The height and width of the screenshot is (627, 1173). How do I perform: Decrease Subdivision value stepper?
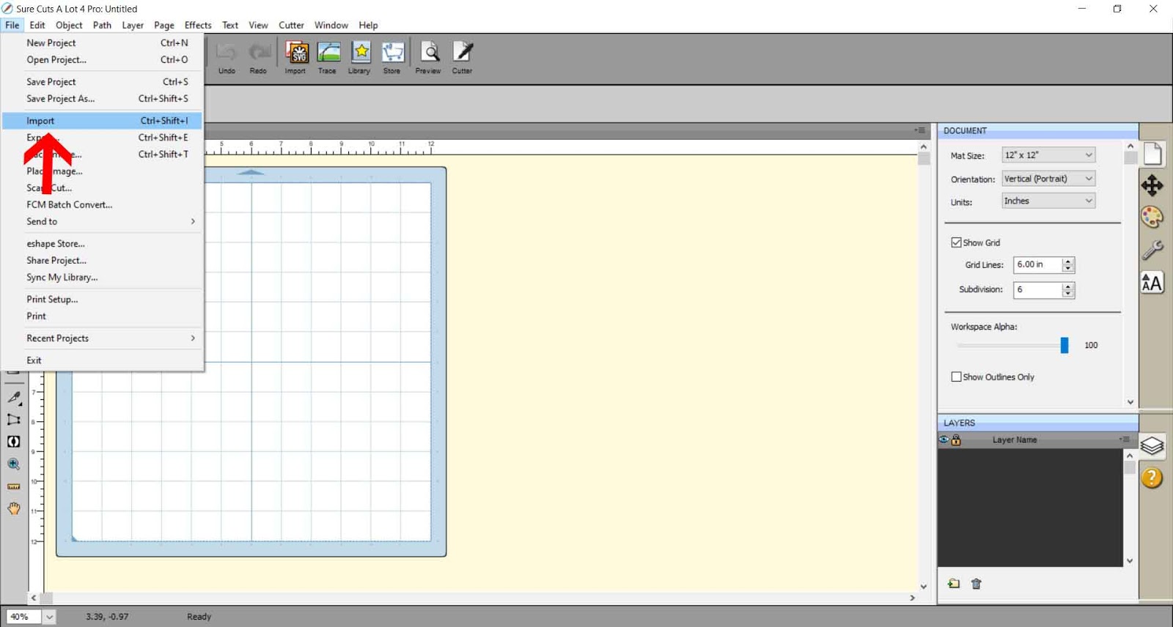tap(1068, 294)
